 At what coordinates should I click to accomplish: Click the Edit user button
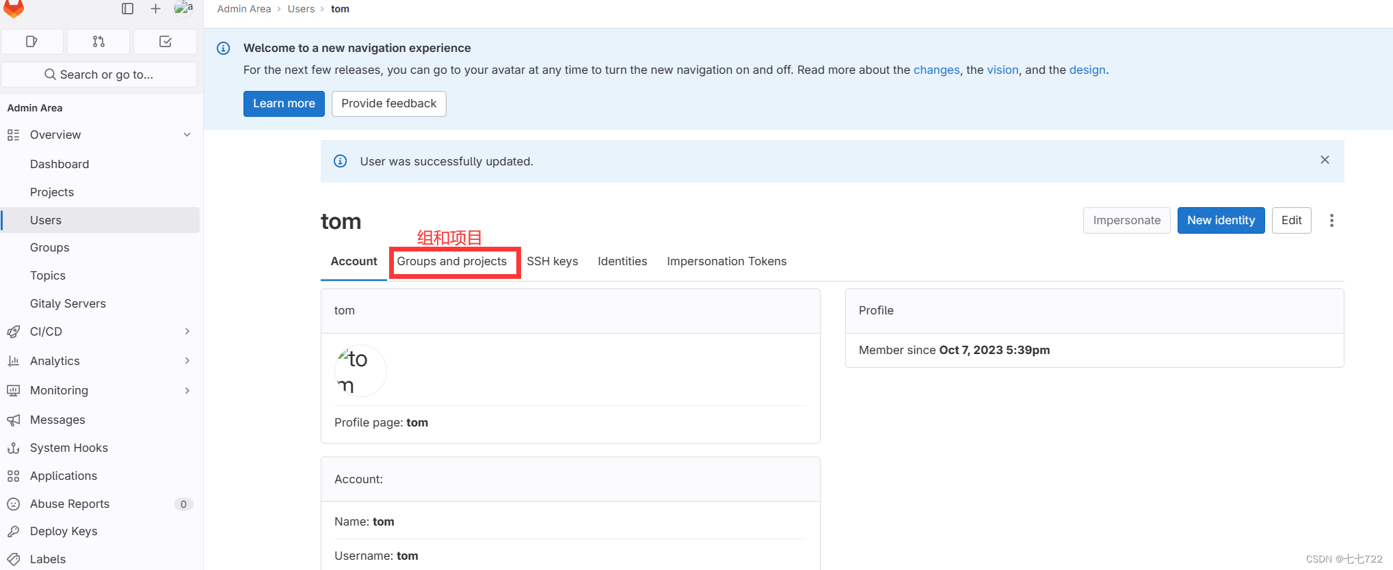(x=1291, y=220)
